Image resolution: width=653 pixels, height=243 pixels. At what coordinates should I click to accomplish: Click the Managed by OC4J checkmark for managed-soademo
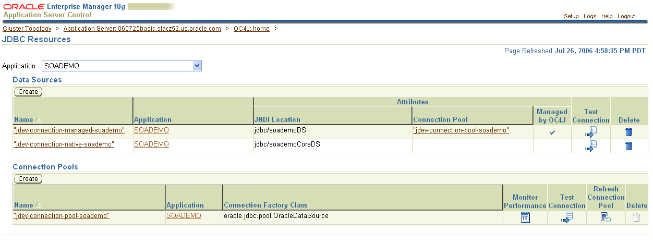coord(552,132)
